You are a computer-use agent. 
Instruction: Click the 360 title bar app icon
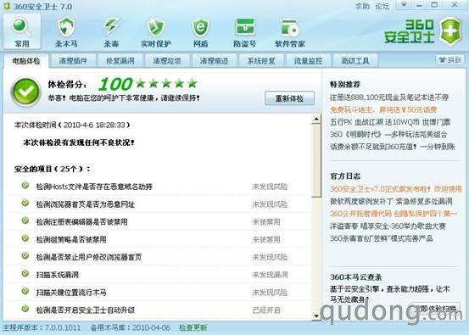tap(7, 6)
